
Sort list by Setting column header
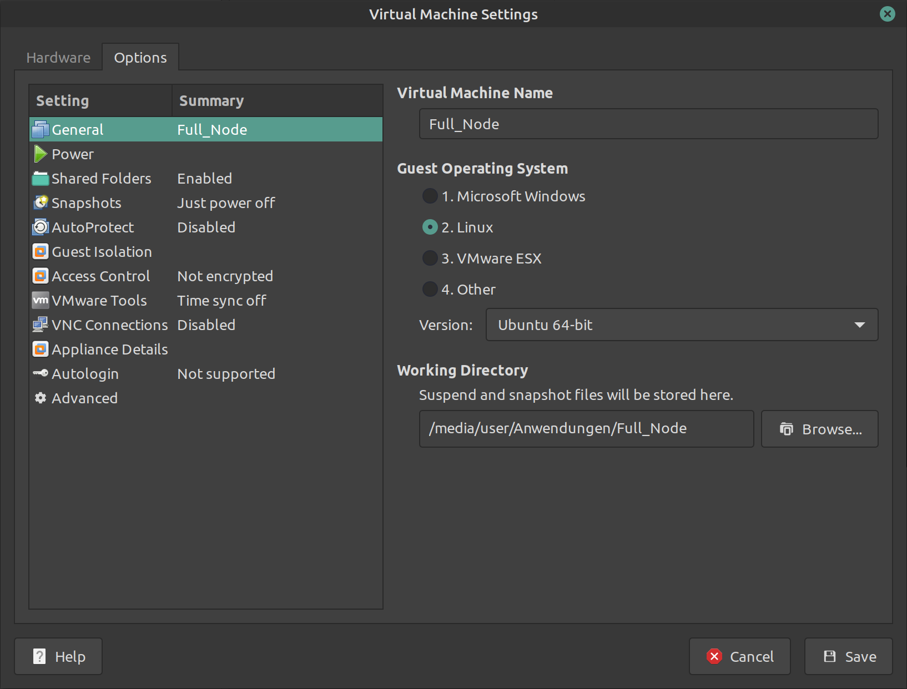(x=100, y=100)
